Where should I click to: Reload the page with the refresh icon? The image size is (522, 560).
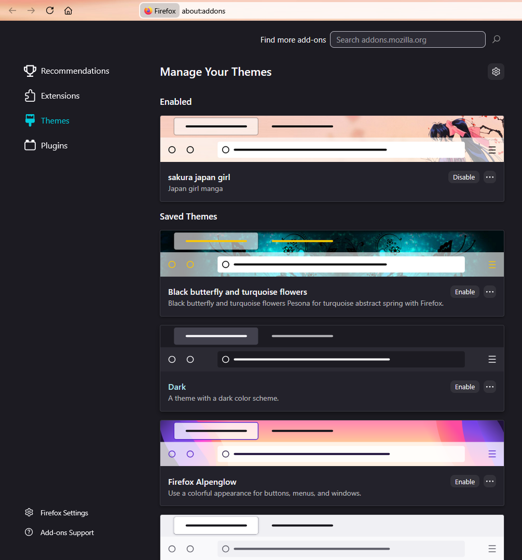[x=50, y=11]
